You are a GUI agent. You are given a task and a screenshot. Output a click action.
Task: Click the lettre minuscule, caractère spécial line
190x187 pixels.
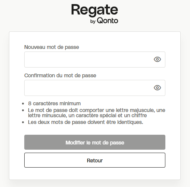pos(87,115)
